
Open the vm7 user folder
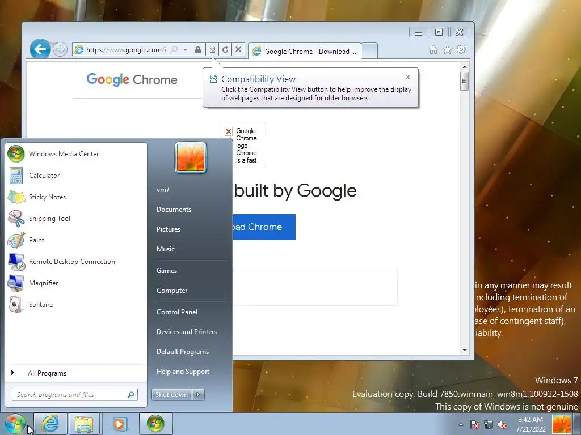click(191, 189)
